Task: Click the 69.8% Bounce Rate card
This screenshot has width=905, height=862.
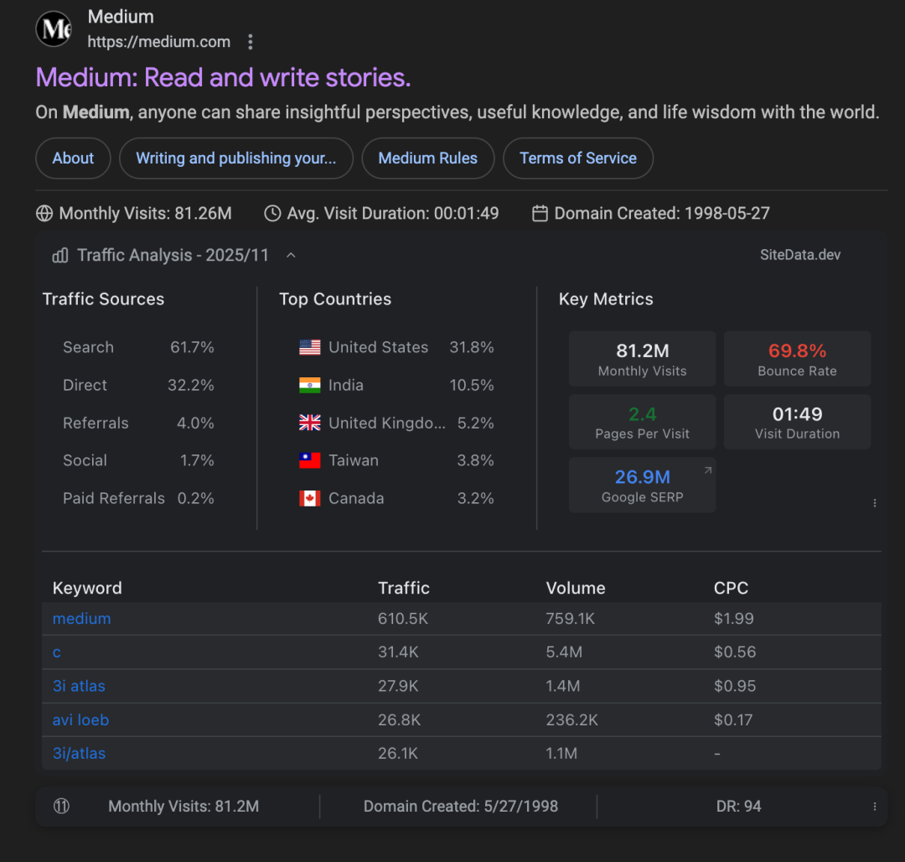Action: [x=797, y=359]
